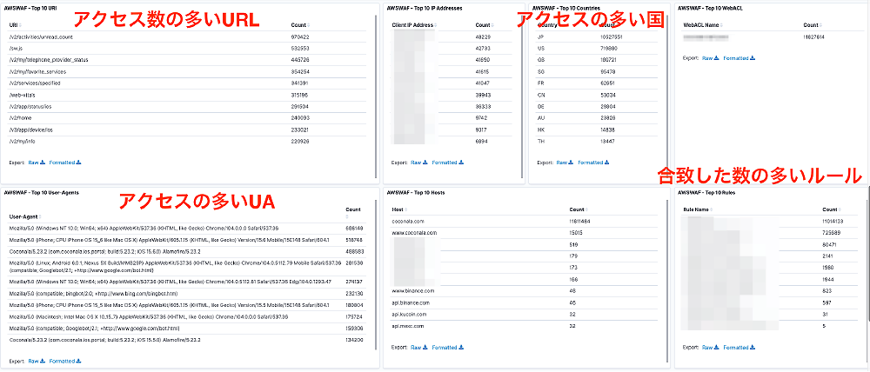Screen dimensions: 870x372
Task: Export Top 10 URI table as Raw
Action: [x=36, y=163]
